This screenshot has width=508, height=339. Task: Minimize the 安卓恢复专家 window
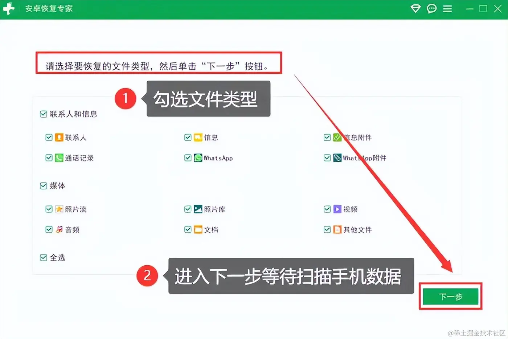click(470, 9)
